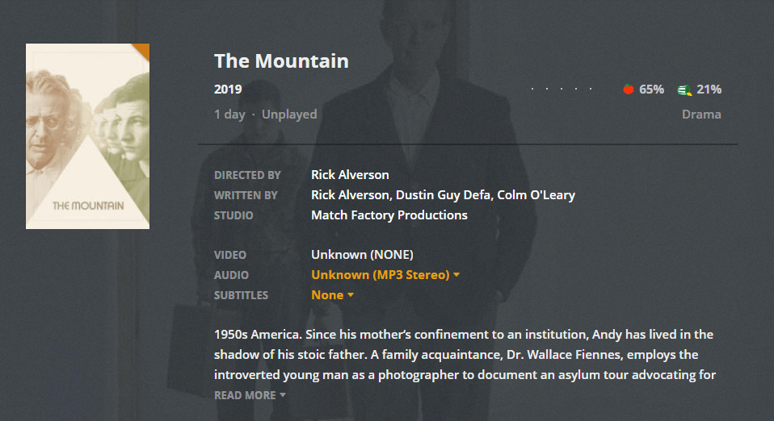Image resolution: width=774 pixels, height=421 pixels.
Task: Click the 2019 release year
Action: pos(228,90)
